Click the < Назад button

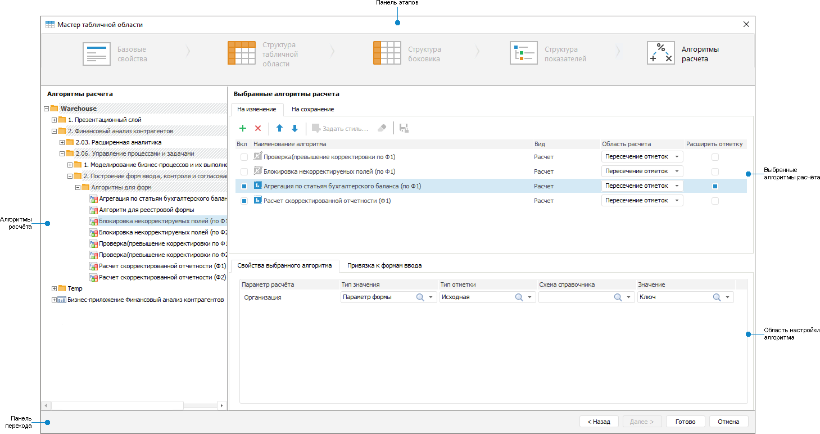599,422
